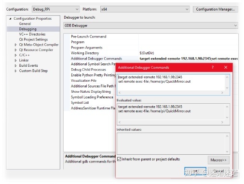This screenshot has width=244, height=184.
Task: Toggle Inherit from parent or project defaults
Action: click(x=119, y=159)
